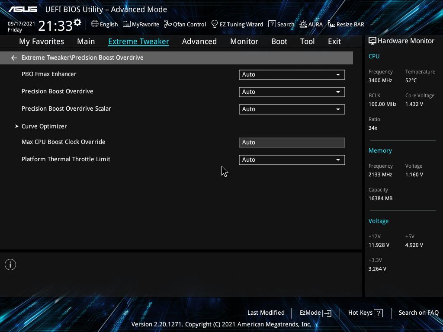Click Last Modified button
The image size is (443, 332).
(x=266, y=313)
